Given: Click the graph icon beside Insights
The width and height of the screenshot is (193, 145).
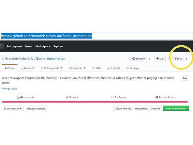Looking at the screenshot, I should pyautogui.click(x=108, y=68).
